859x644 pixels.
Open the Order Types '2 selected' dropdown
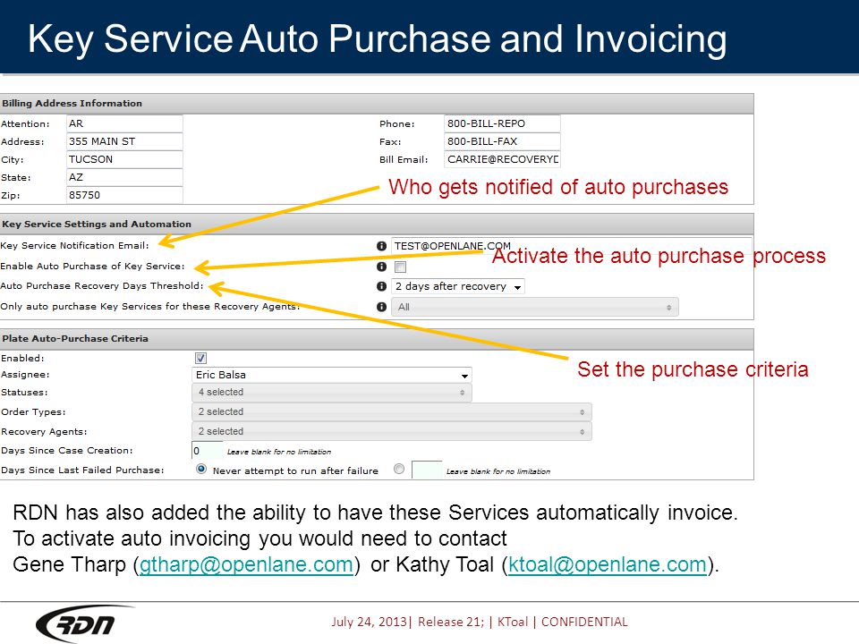click(x=392, y=411)
